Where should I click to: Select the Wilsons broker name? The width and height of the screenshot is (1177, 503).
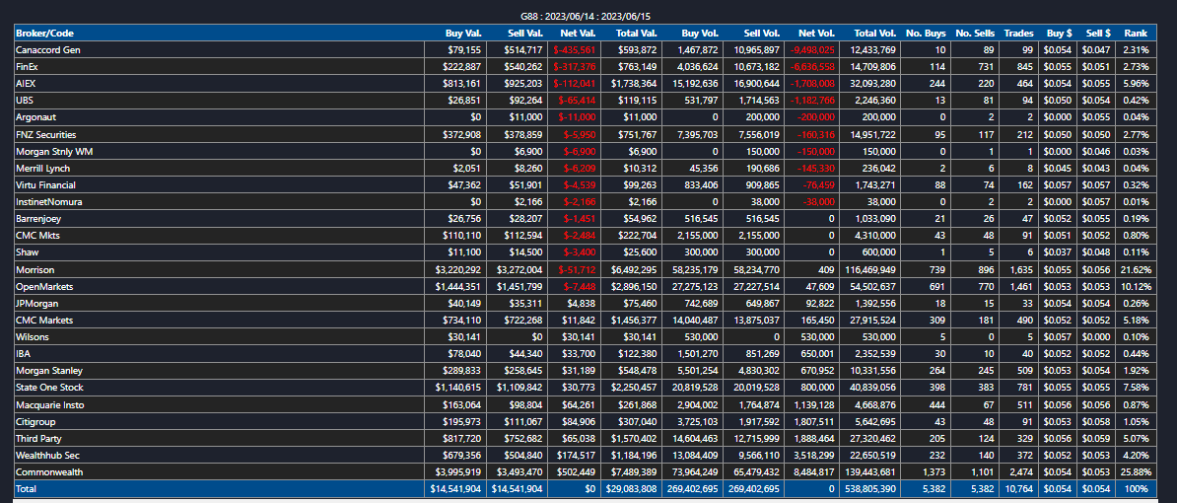pyautogui.click(x=32, y=337)
